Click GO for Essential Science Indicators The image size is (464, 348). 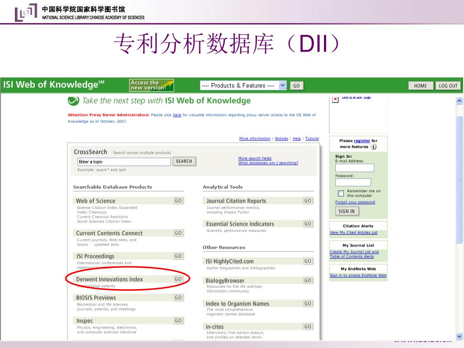[x=308, y=224]
